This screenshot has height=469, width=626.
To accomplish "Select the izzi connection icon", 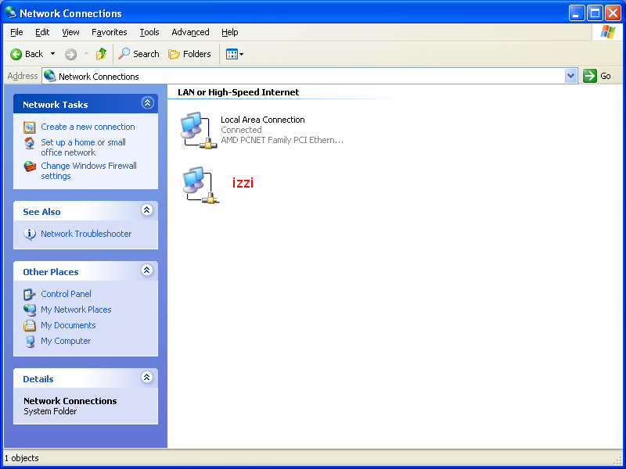I will click(x=201, y=184).
